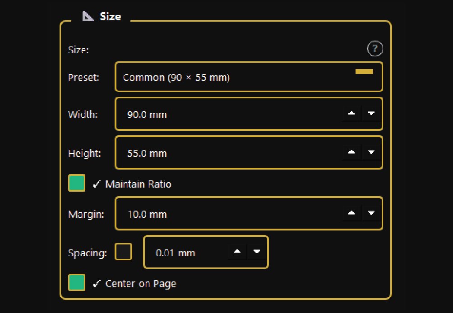Toggle the Center on Page checkbox

[77, 283]
